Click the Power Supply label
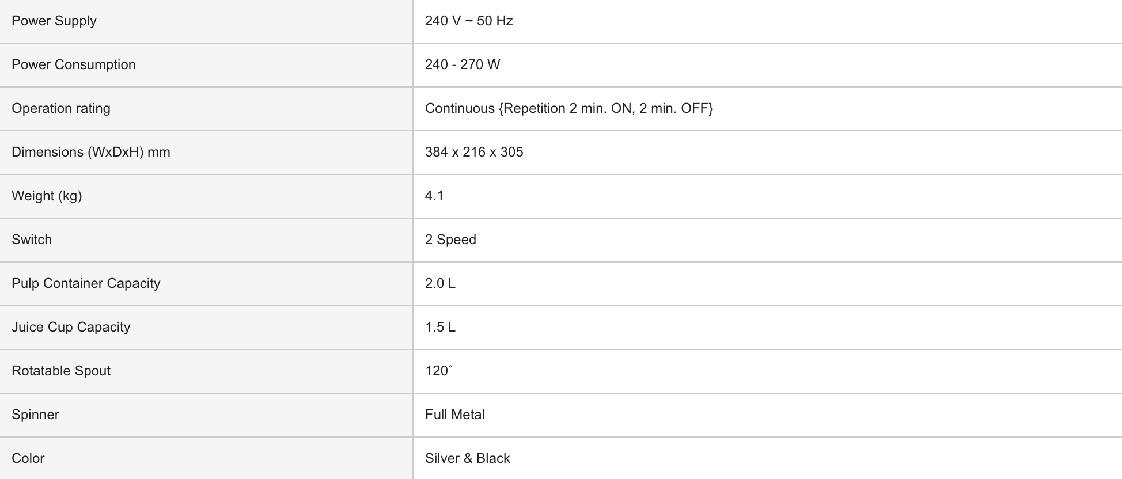This screenshot has height=479, width=1122. (54, 21)
